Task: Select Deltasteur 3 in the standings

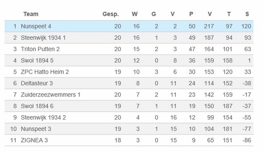Action: coord(37,83)
